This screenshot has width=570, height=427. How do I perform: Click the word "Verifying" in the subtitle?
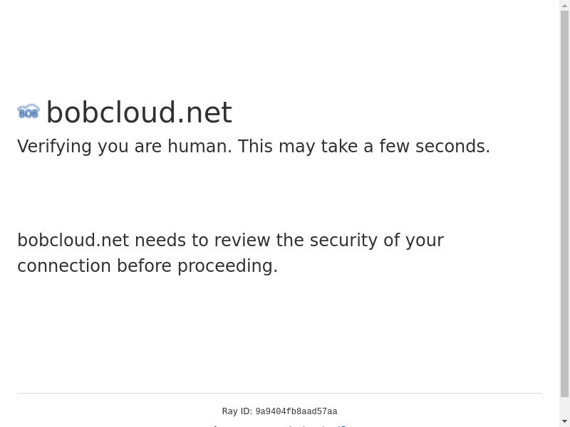(55, 147)
